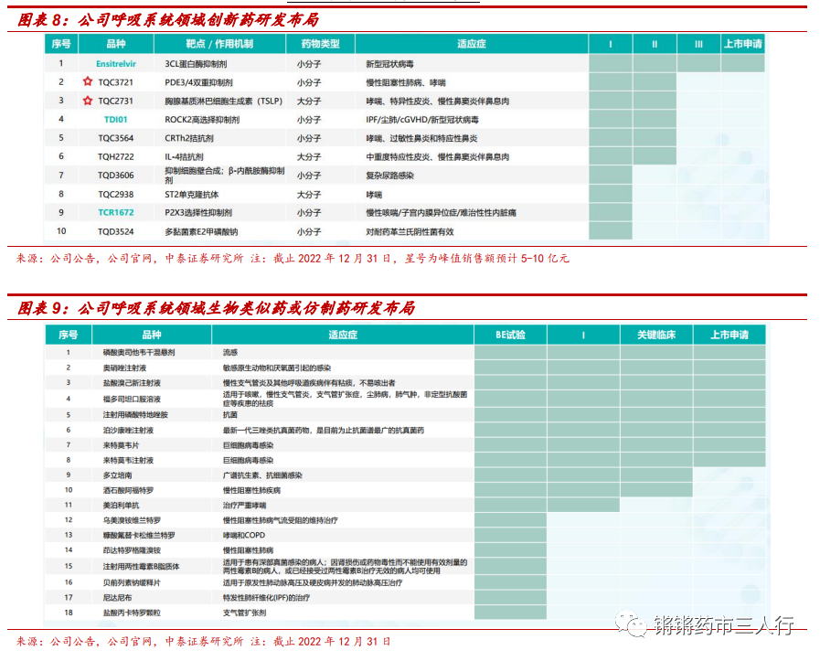Click the 注射用磷酸特地唑胺 row name
Screen dimensions: 820x661
[135, 414]
